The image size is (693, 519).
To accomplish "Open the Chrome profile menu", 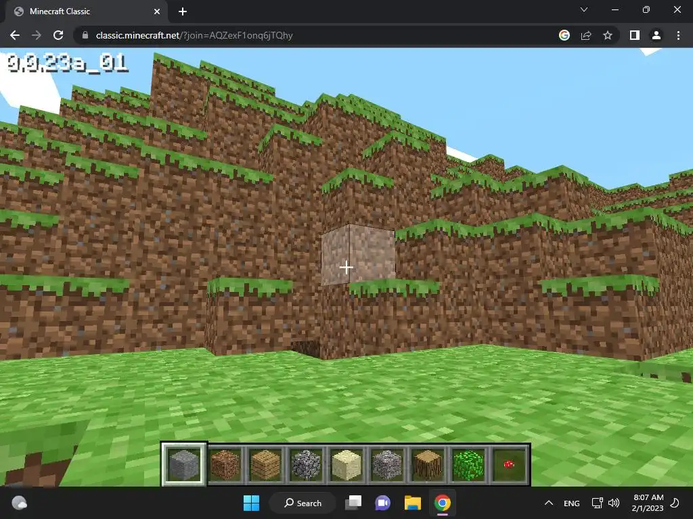I will tap(656, 35).
